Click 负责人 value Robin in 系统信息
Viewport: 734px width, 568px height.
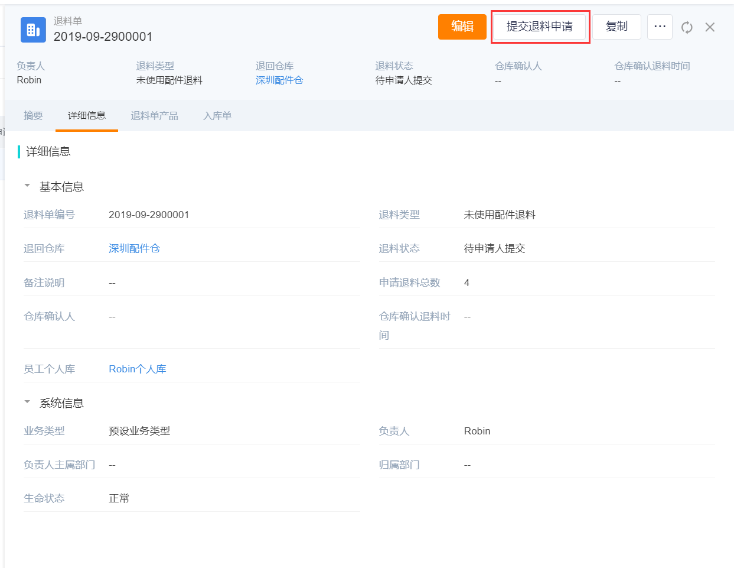point(477,431)
